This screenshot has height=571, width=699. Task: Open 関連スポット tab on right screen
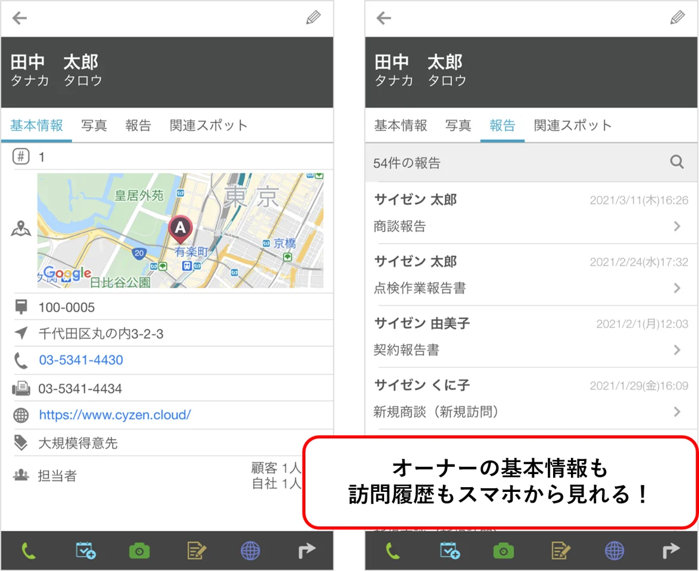coord(572,126)
